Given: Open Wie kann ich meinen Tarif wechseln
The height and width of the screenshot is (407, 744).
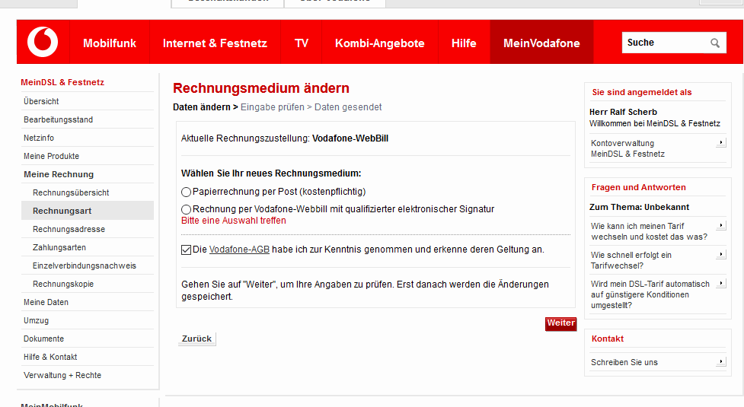Looking at the screenshot, I should (x=649, y=231).
